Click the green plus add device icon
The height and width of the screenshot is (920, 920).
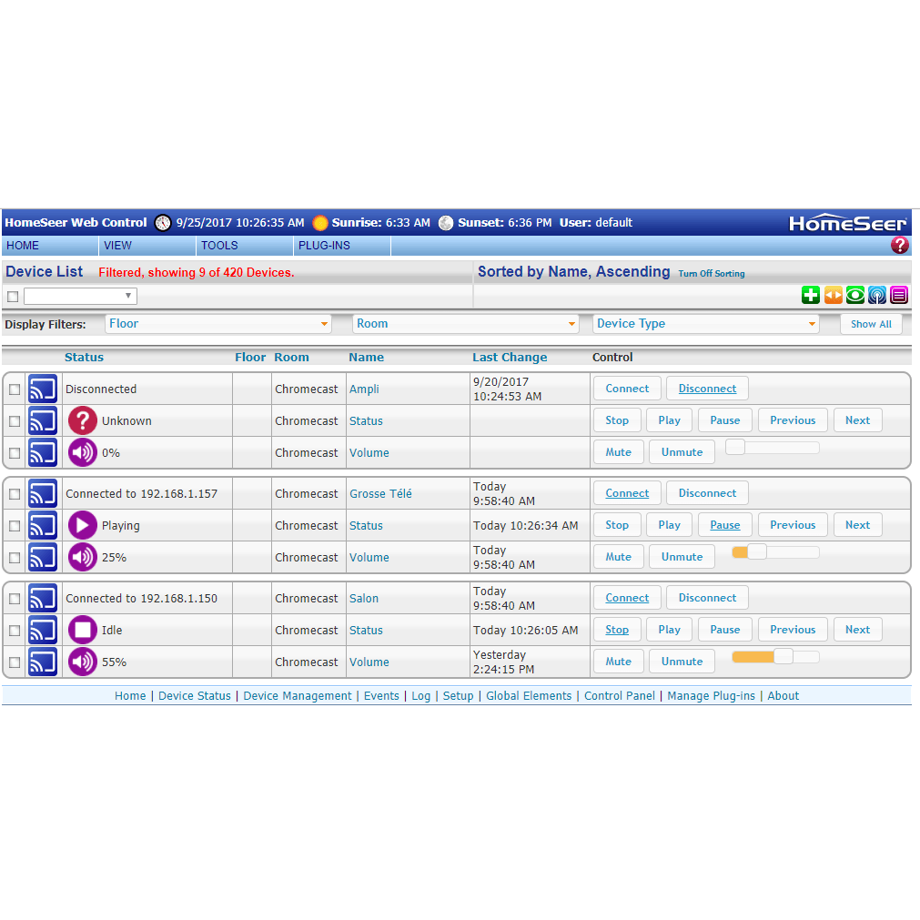click(x=810, y=295)
